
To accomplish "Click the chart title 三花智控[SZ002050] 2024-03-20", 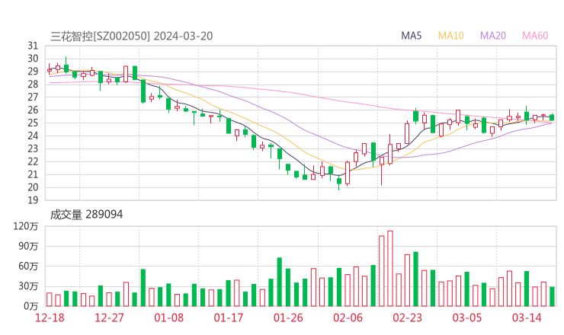I will click(132, 36).
